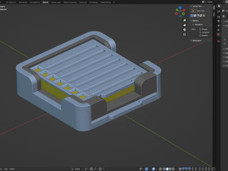Open the Output properties tab icon
This screenshot has width=228, height=171.
[x=218, y=21]
